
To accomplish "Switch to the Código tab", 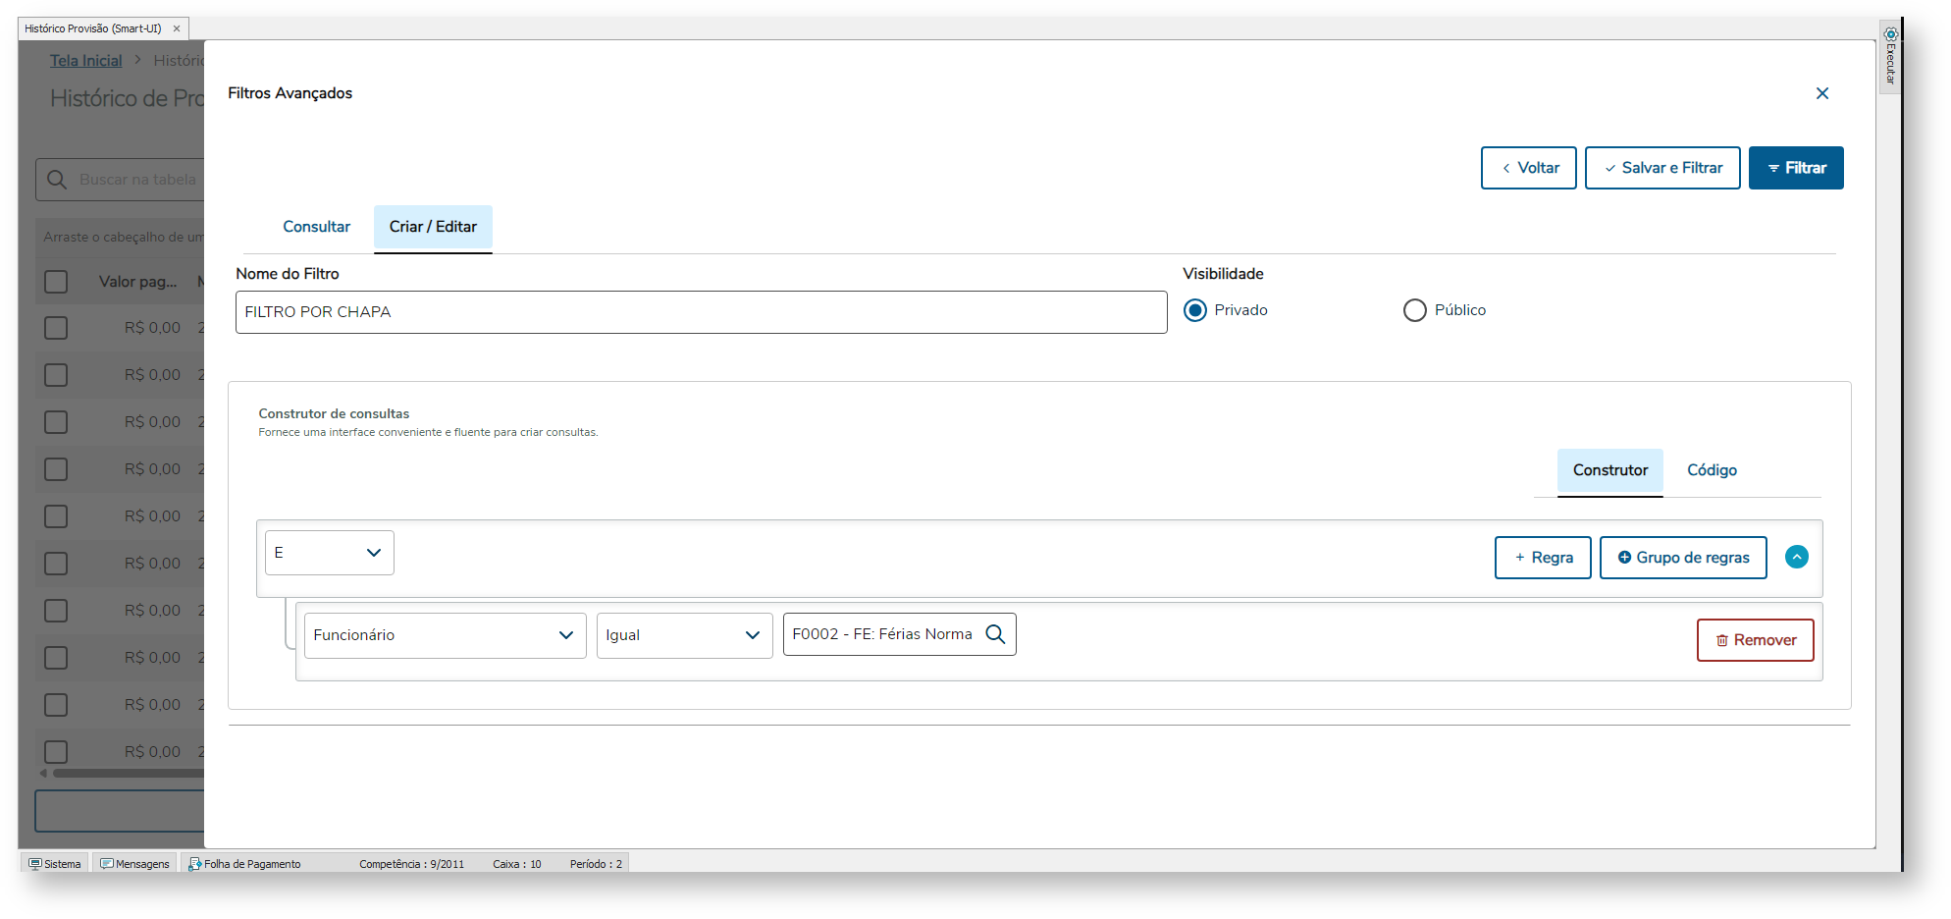I will pyautogui.click(x=1712, y=470).
